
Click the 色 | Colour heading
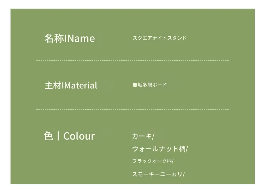click(x=69, y=136)
